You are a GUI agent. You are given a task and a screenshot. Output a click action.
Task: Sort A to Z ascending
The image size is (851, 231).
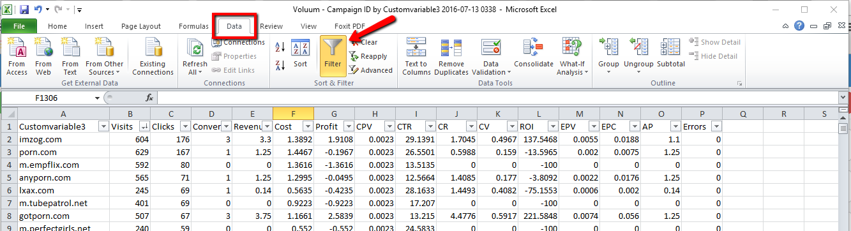[280, 47]
